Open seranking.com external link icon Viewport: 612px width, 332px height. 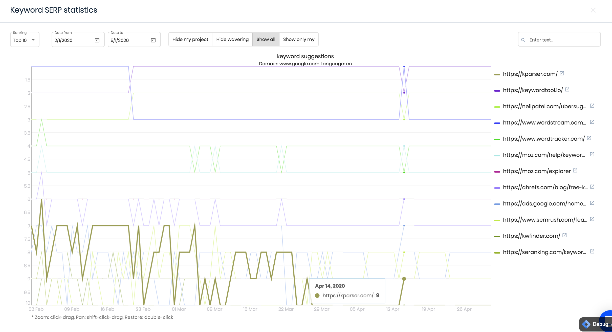pos(592,252)
